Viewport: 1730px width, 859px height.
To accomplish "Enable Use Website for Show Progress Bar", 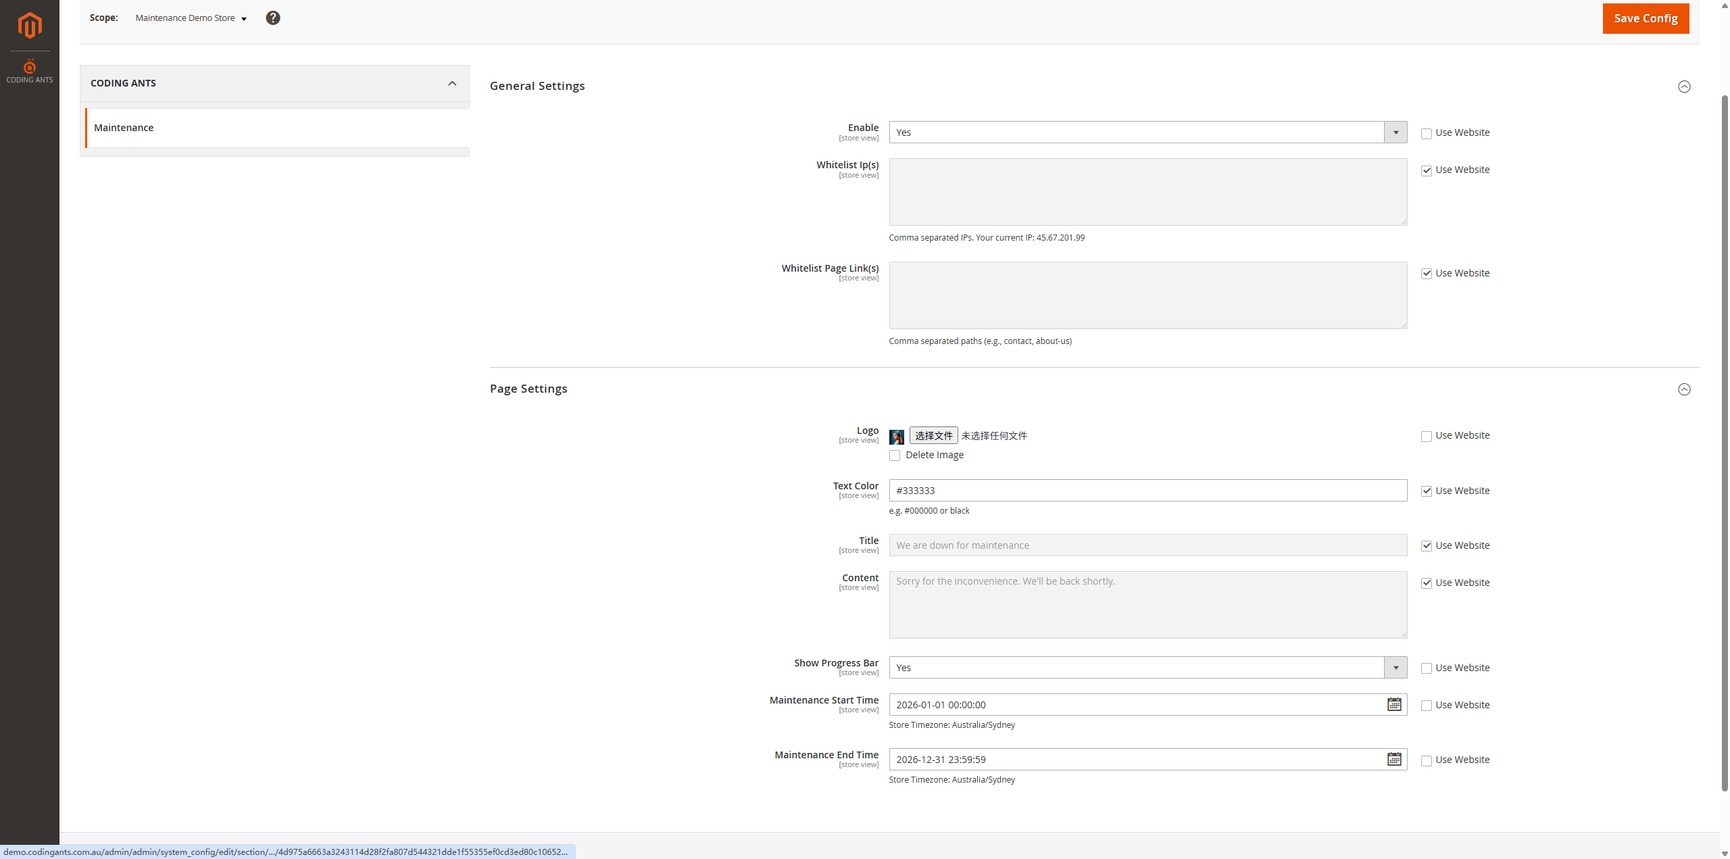I will pyautogui.click(x=1426, y=668).
